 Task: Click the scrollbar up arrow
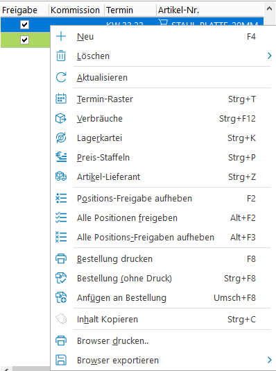[269, 9]
